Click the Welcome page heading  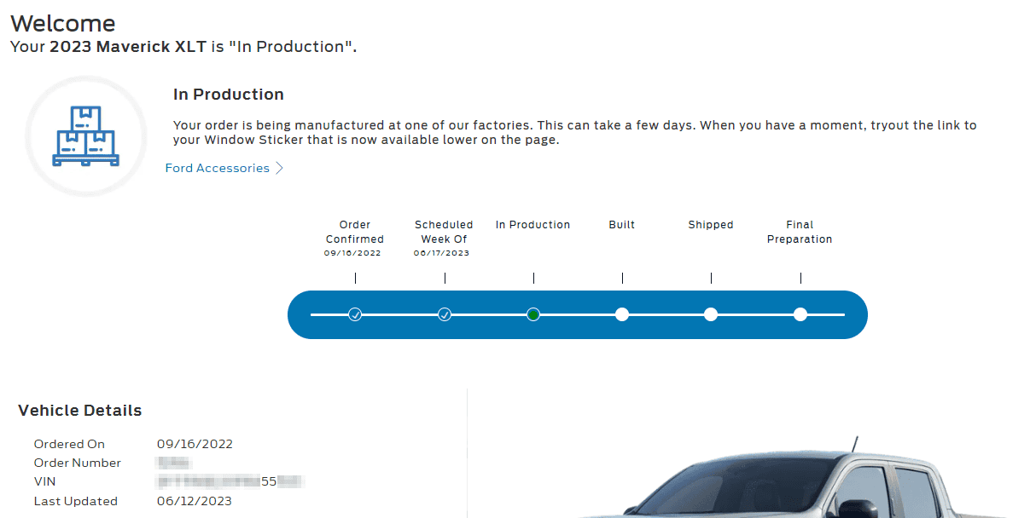pyautogui.click(x=63, y=24)
